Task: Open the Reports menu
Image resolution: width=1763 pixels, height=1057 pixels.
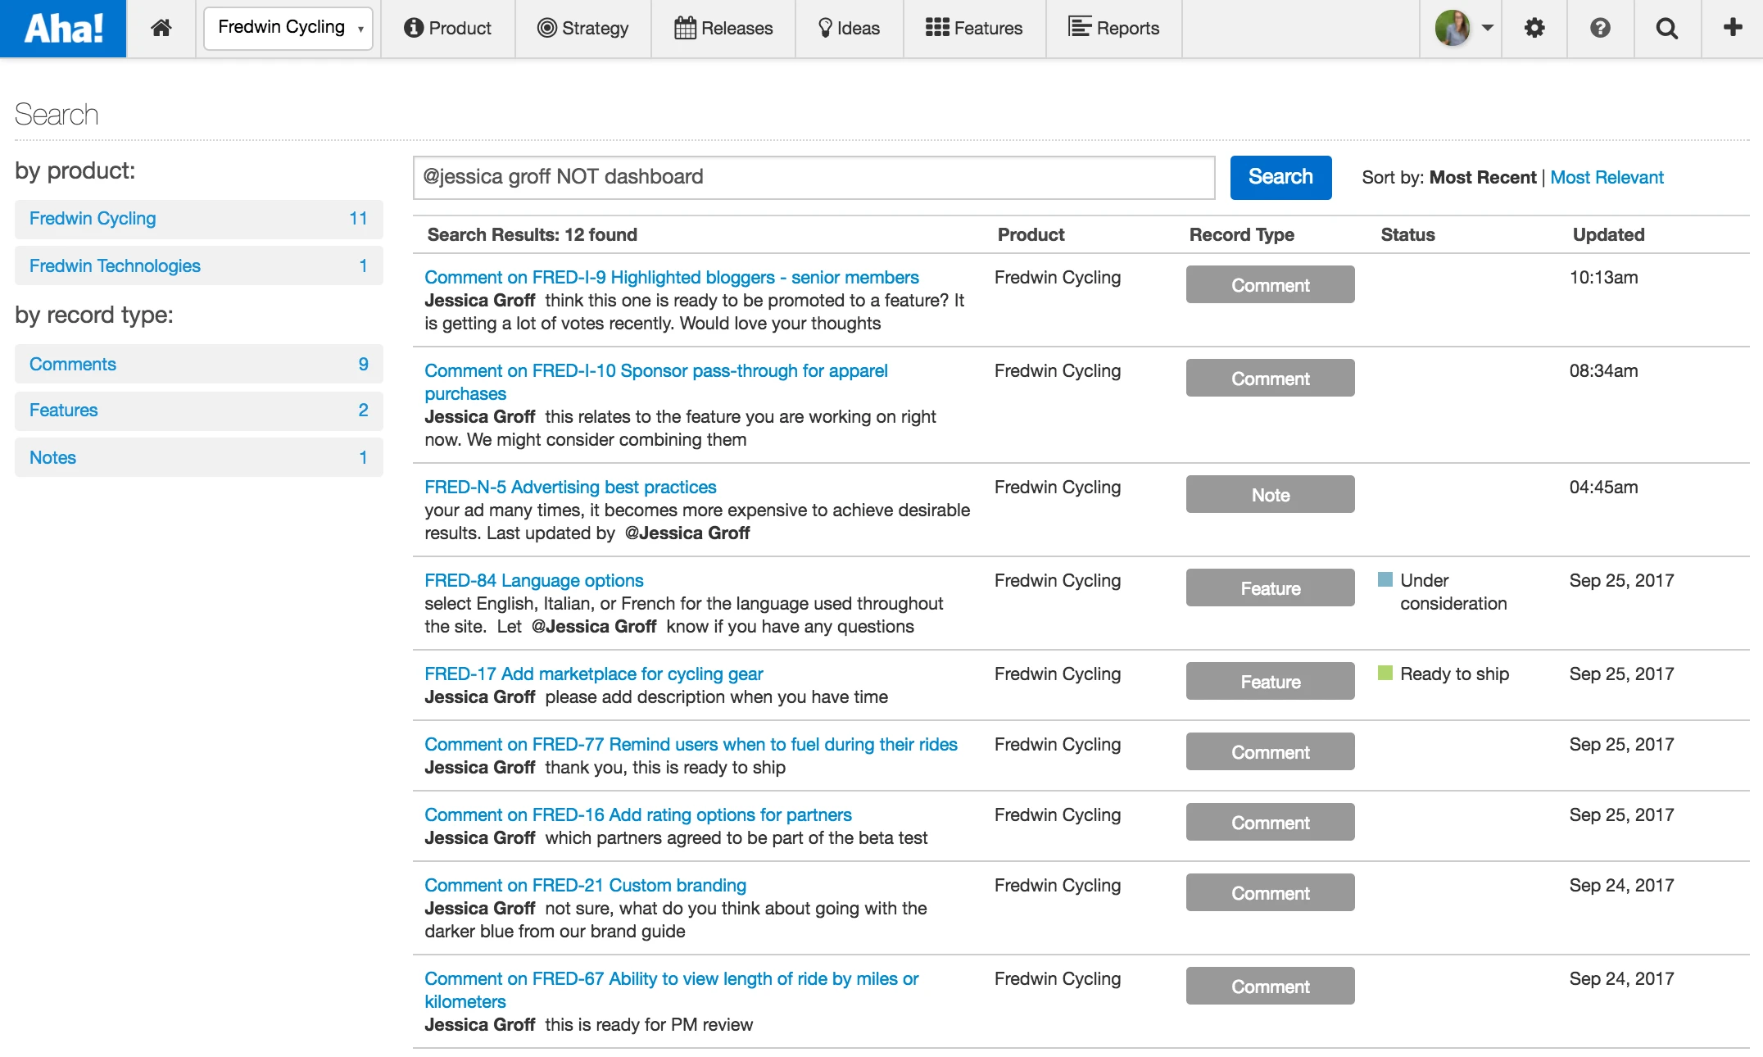Action: [x=1113, y=28]
